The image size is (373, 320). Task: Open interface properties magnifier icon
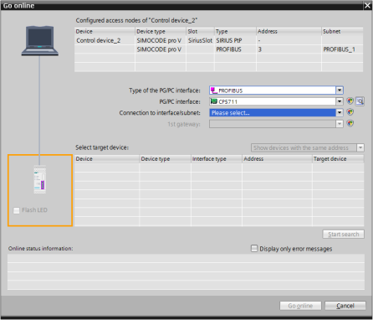pos(360,101)
